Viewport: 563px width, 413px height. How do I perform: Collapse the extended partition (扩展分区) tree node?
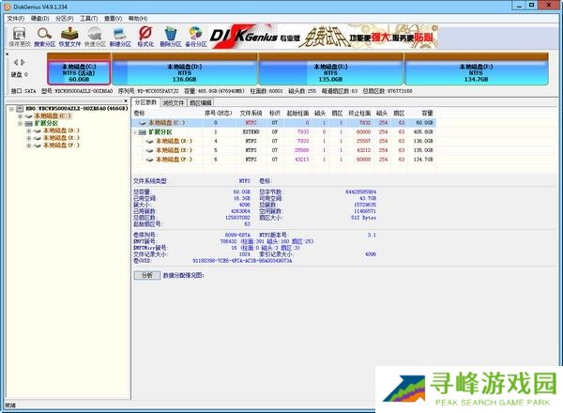click(21, 123)
